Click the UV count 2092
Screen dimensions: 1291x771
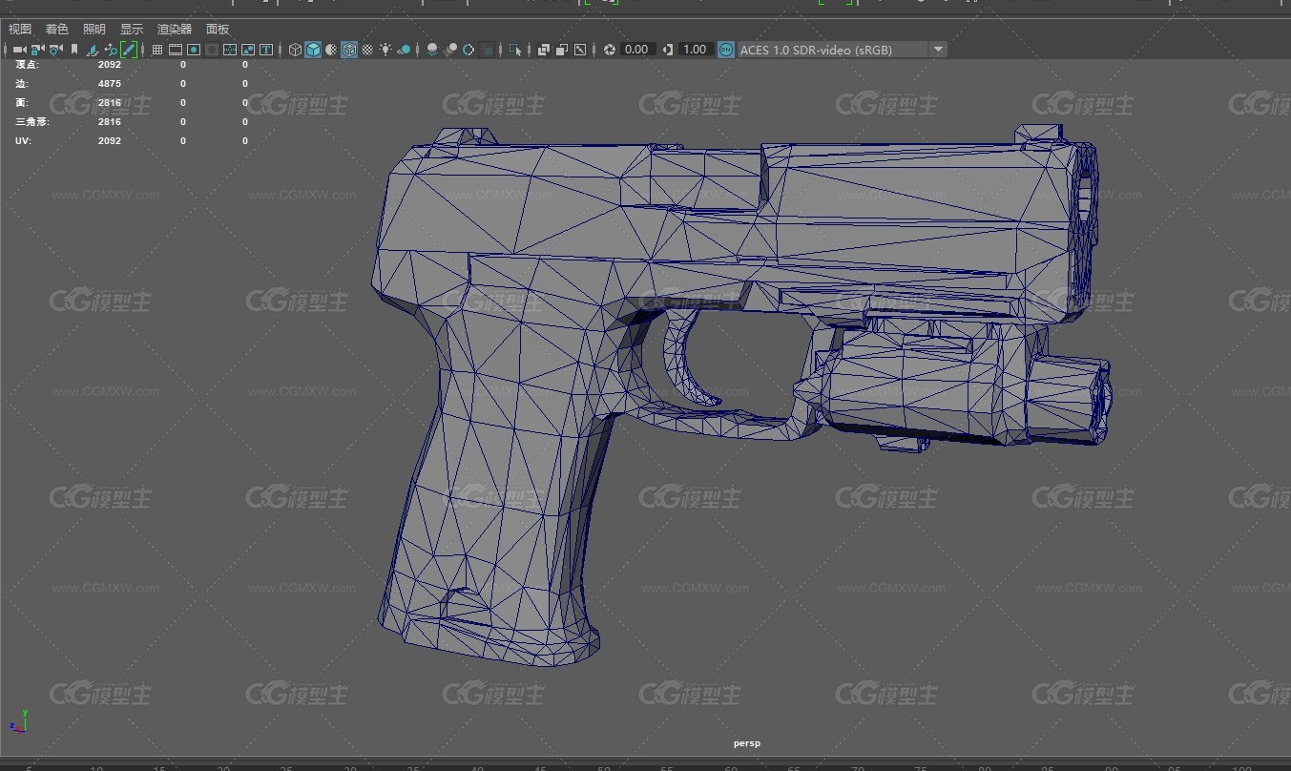[x=110, y=141]
